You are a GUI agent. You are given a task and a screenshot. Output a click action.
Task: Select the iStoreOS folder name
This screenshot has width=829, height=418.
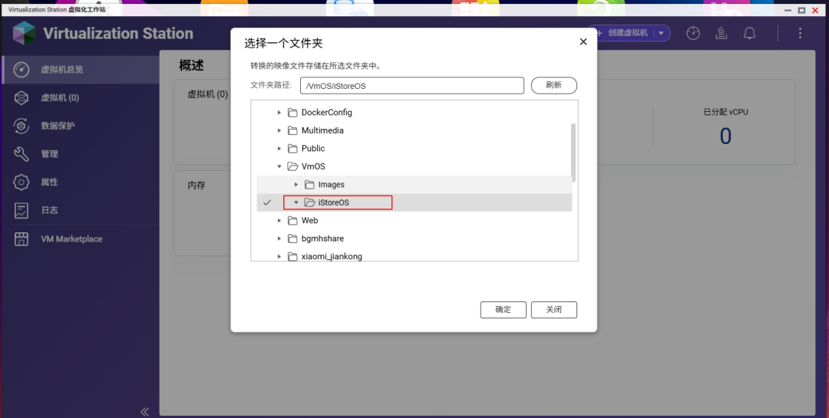click(334, 202)
